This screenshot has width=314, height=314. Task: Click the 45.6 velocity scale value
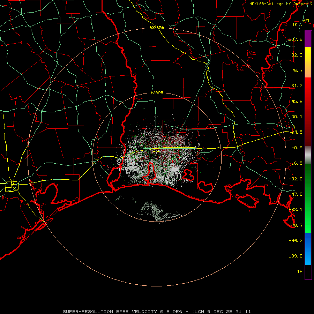[x=297, y=101]
